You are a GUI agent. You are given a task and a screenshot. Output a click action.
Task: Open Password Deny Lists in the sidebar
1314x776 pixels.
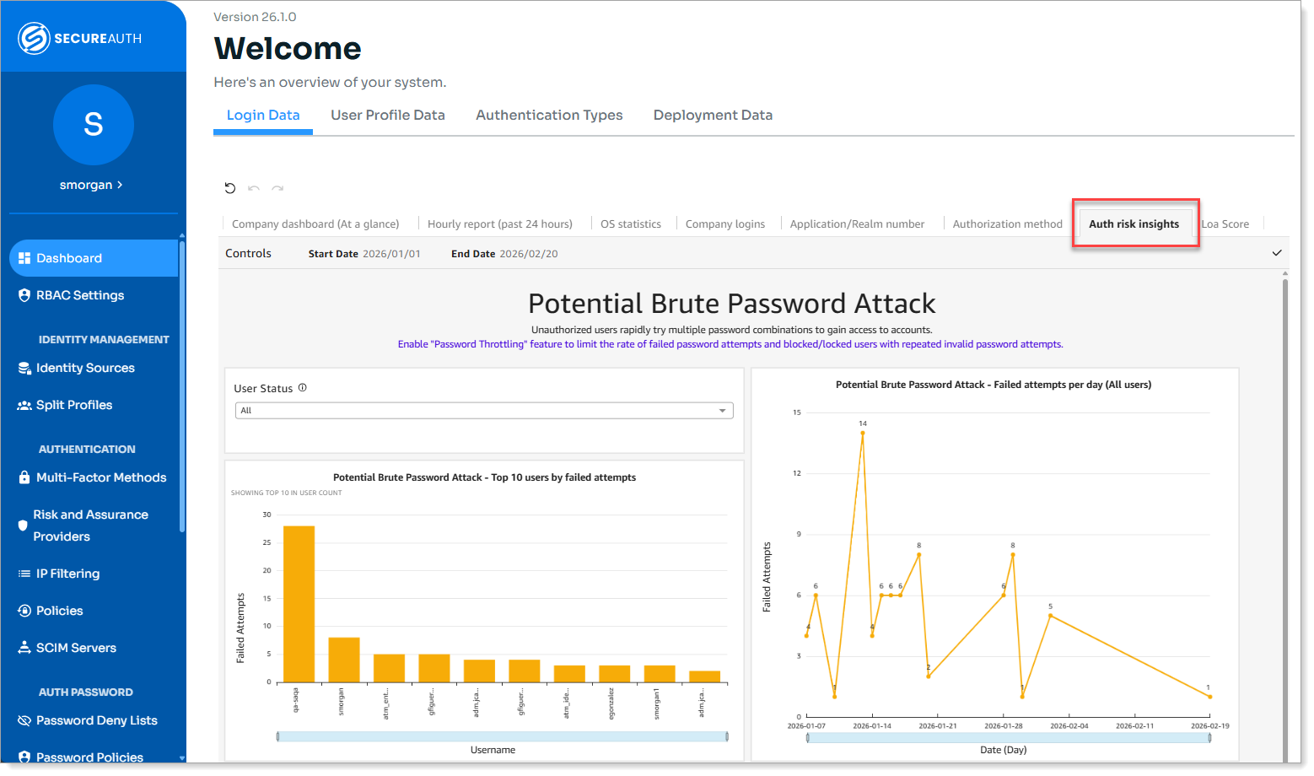(97, 719)
